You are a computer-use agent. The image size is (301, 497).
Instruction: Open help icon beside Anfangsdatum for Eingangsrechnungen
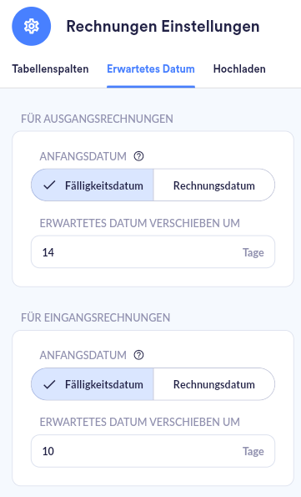tap(138, 355)
